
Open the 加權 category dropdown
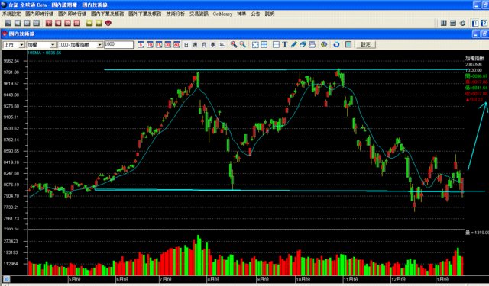(40, 45)
